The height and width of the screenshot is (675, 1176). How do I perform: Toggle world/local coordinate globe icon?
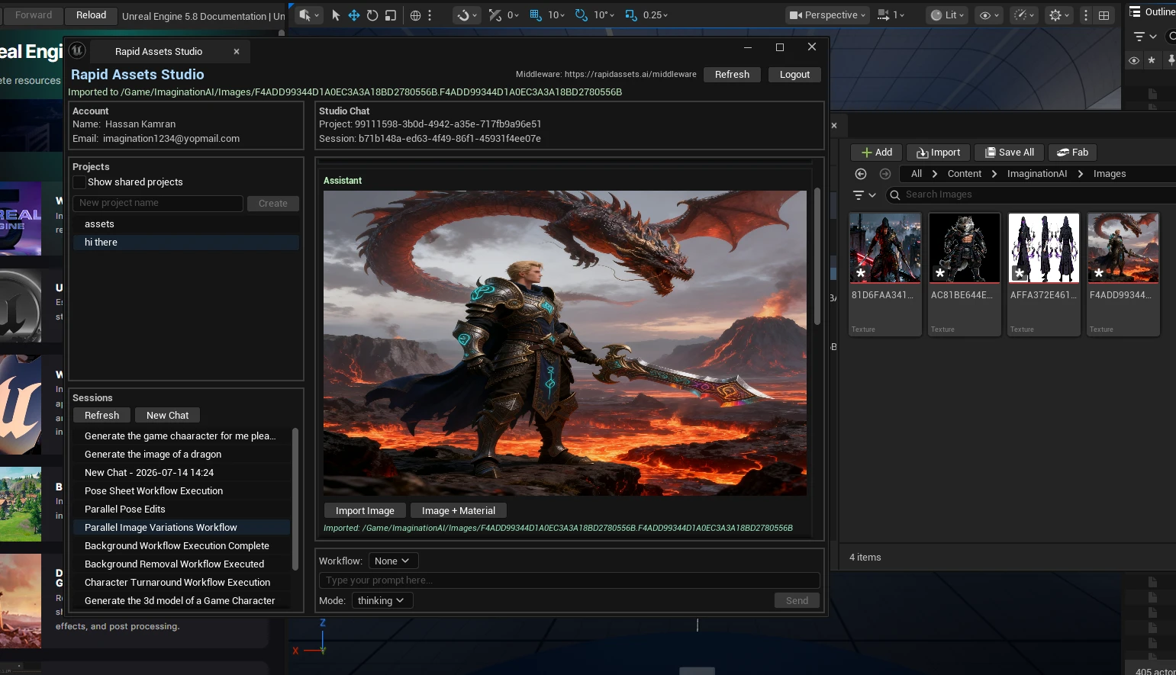click(415, 15)
